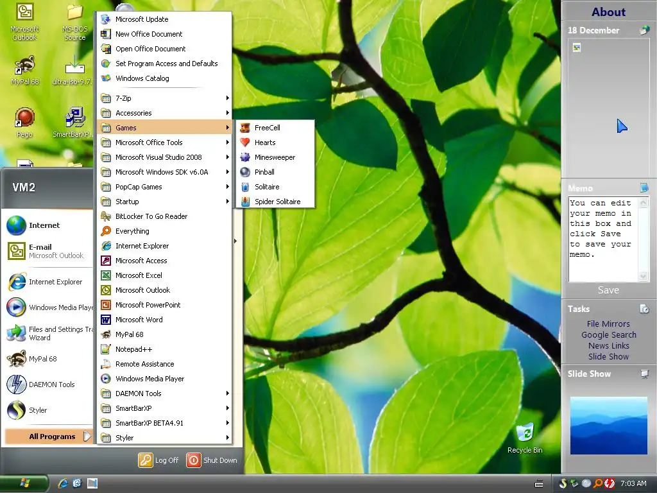The image size is (657, 493).
Task: Click the Pego desktop icon
Action: coord(24,123)
